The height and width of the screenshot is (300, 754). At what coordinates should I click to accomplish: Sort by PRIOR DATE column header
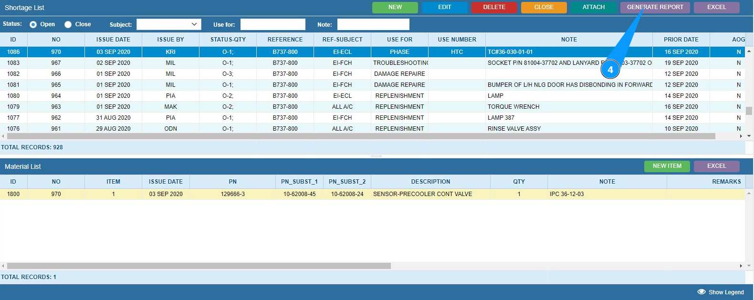coord(681,40)
